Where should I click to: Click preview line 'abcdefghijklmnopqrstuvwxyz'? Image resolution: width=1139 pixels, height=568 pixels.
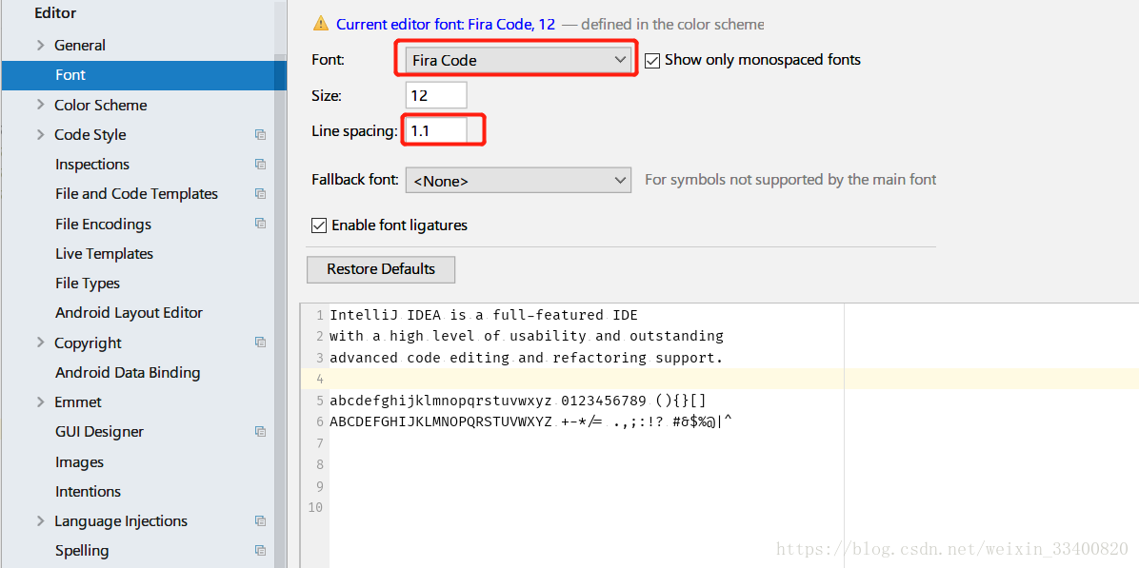coord(442,401)
